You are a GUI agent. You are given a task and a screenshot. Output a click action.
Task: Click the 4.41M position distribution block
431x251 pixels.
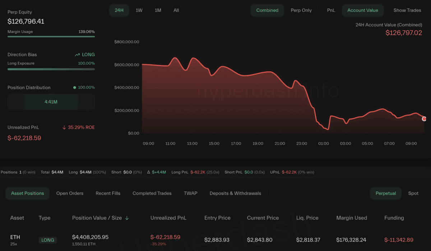pos(51,102)
